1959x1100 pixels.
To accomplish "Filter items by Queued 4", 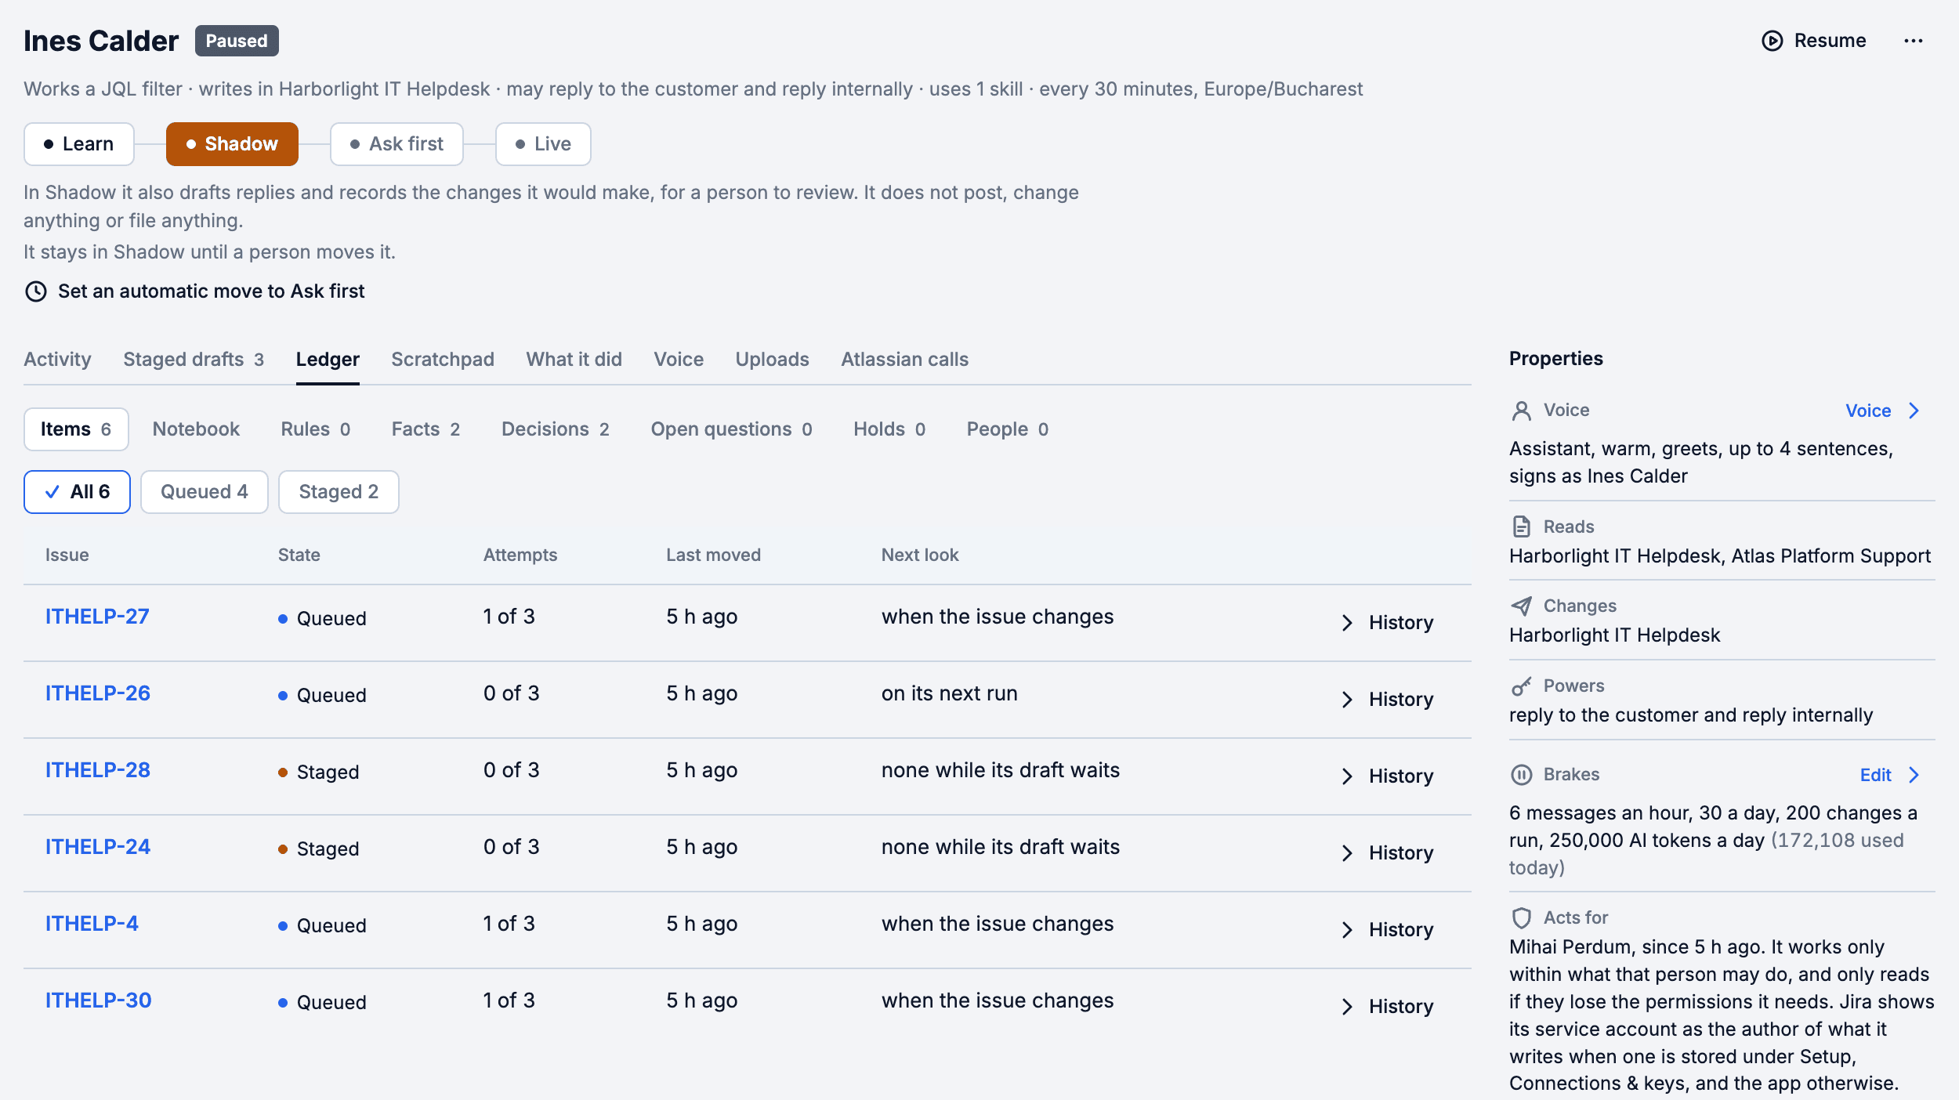I will pyautogui.click(x=205, y=492).
